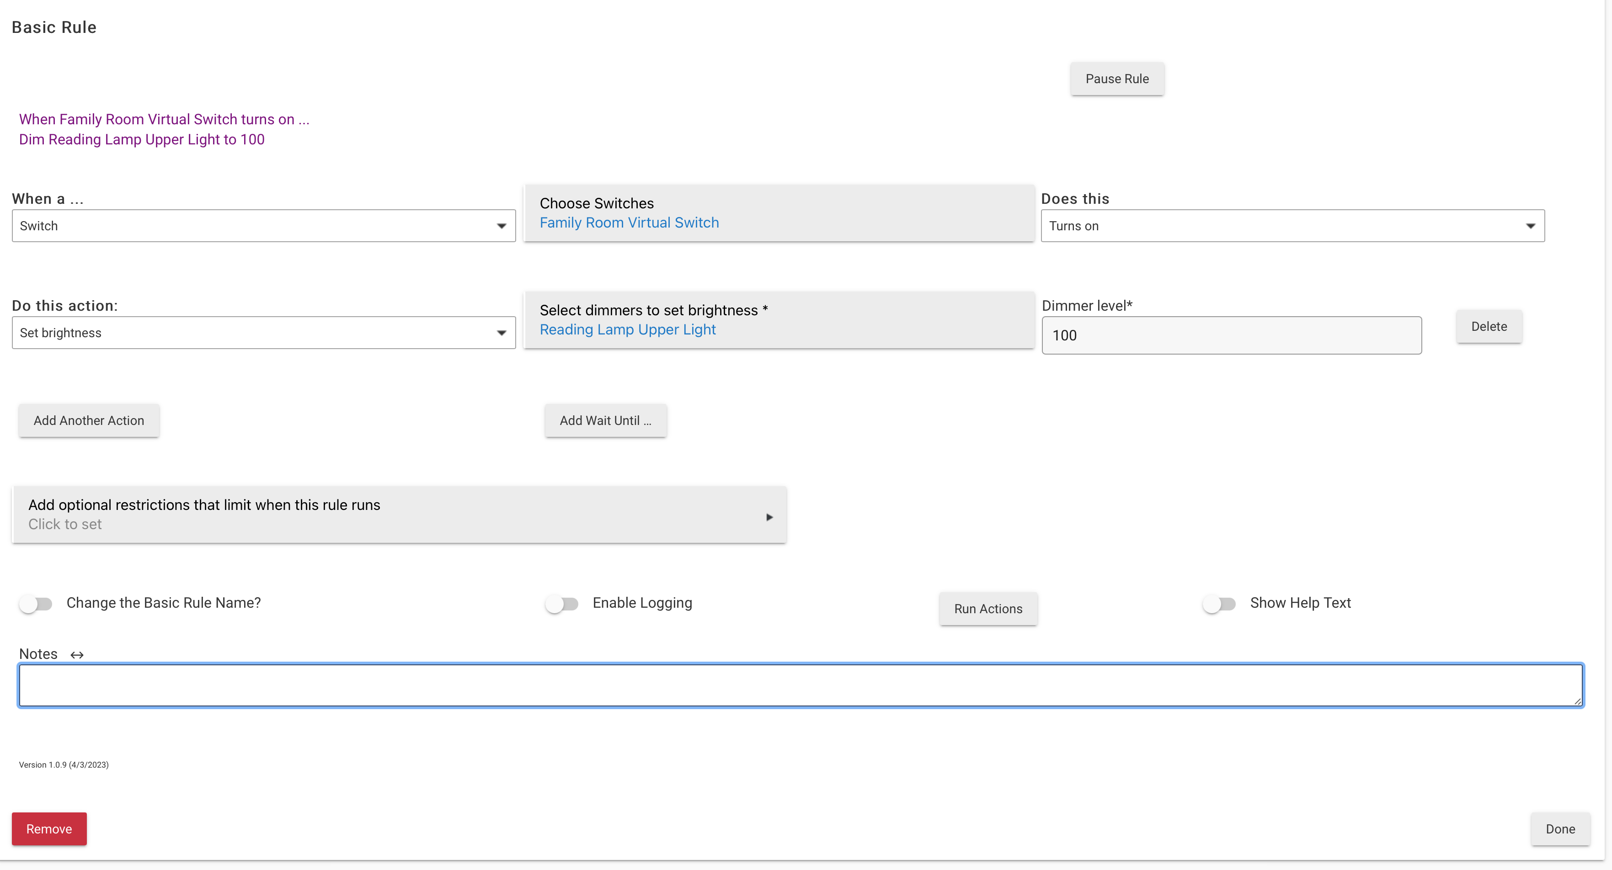Click 'Dim Reading Lamp Upper Light to 100' summary

click(141, 139)
